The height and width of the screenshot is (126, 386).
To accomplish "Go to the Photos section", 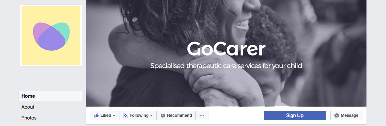I will 29,118.
